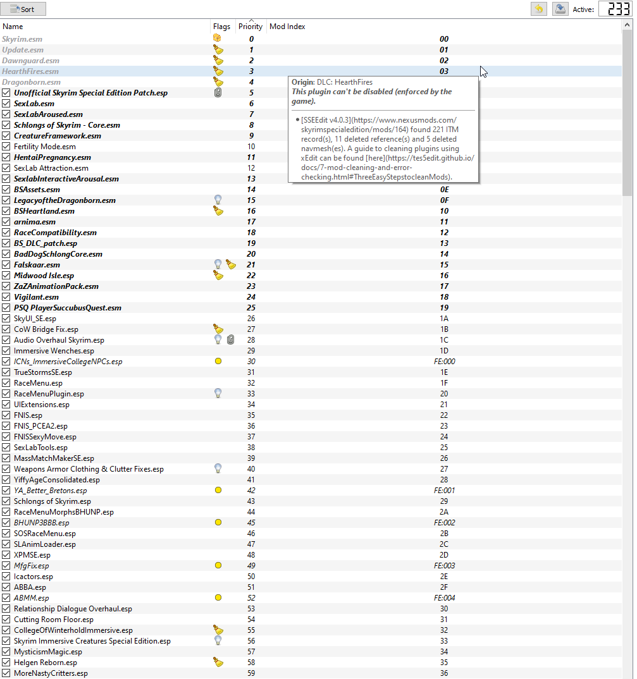This screenshot has height=679, width=637.
Task: Click the Name column header
Action: coord(13,27)
